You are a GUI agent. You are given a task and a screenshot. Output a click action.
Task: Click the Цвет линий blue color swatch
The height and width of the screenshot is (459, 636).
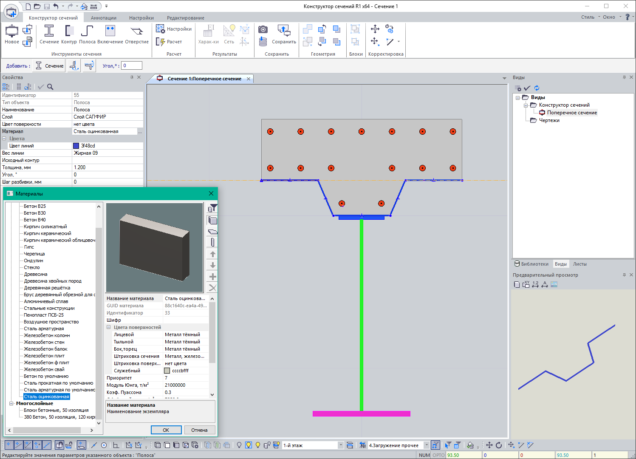click(x=76, y=146)
